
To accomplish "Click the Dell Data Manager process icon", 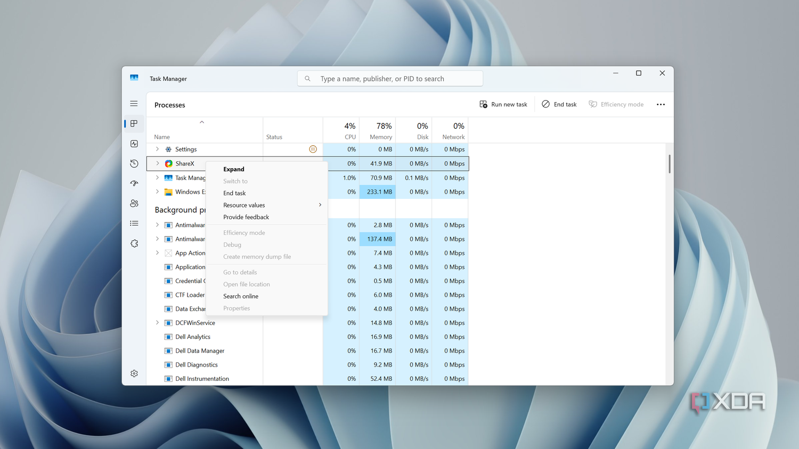I will click(x=168, y=351).
